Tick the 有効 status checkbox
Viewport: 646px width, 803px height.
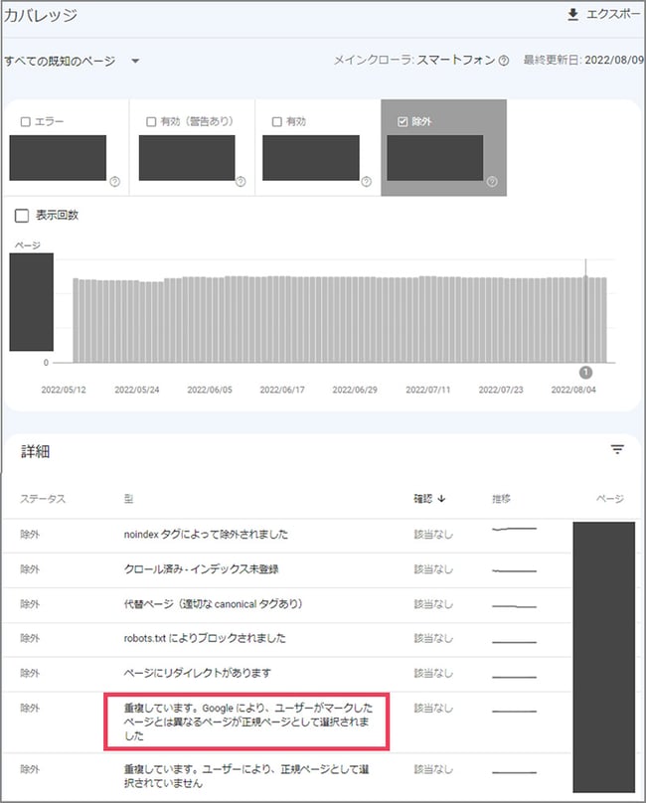tap(276, 122)
